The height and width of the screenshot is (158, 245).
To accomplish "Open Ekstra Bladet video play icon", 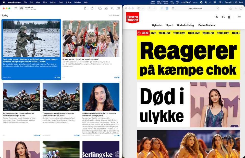I will click(217, 17).
